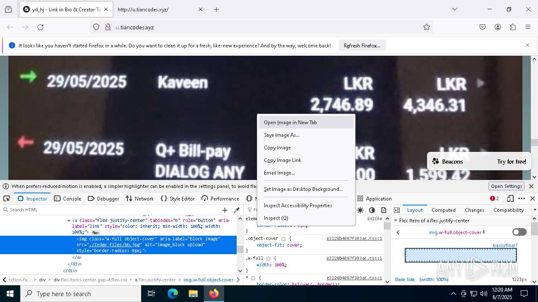This screenshot has width=538, height=302.
Task: Open the Style Editor tab
Action: coord(178,198)
